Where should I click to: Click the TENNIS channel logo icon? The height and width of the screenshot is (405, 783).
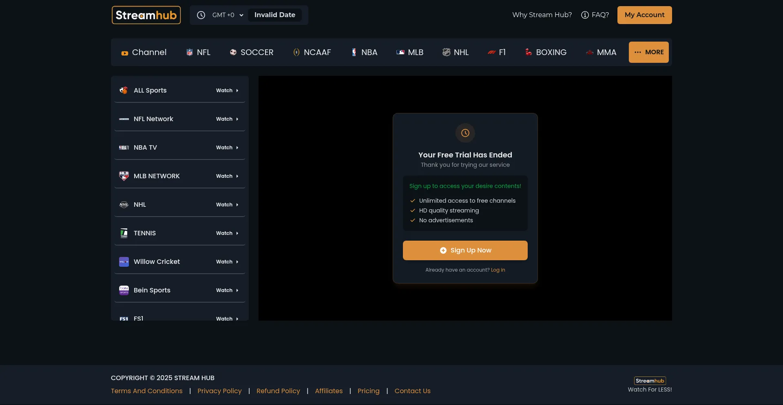point(124,233)
